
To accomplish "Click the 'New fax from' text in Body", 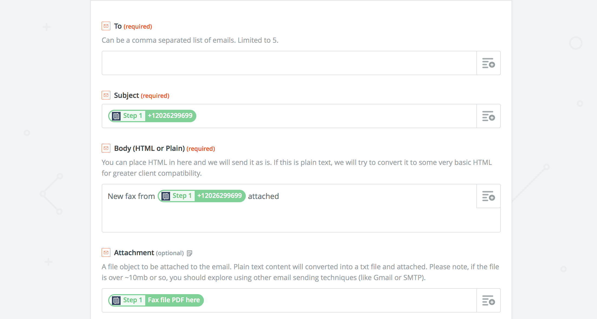I will [131, 196].
